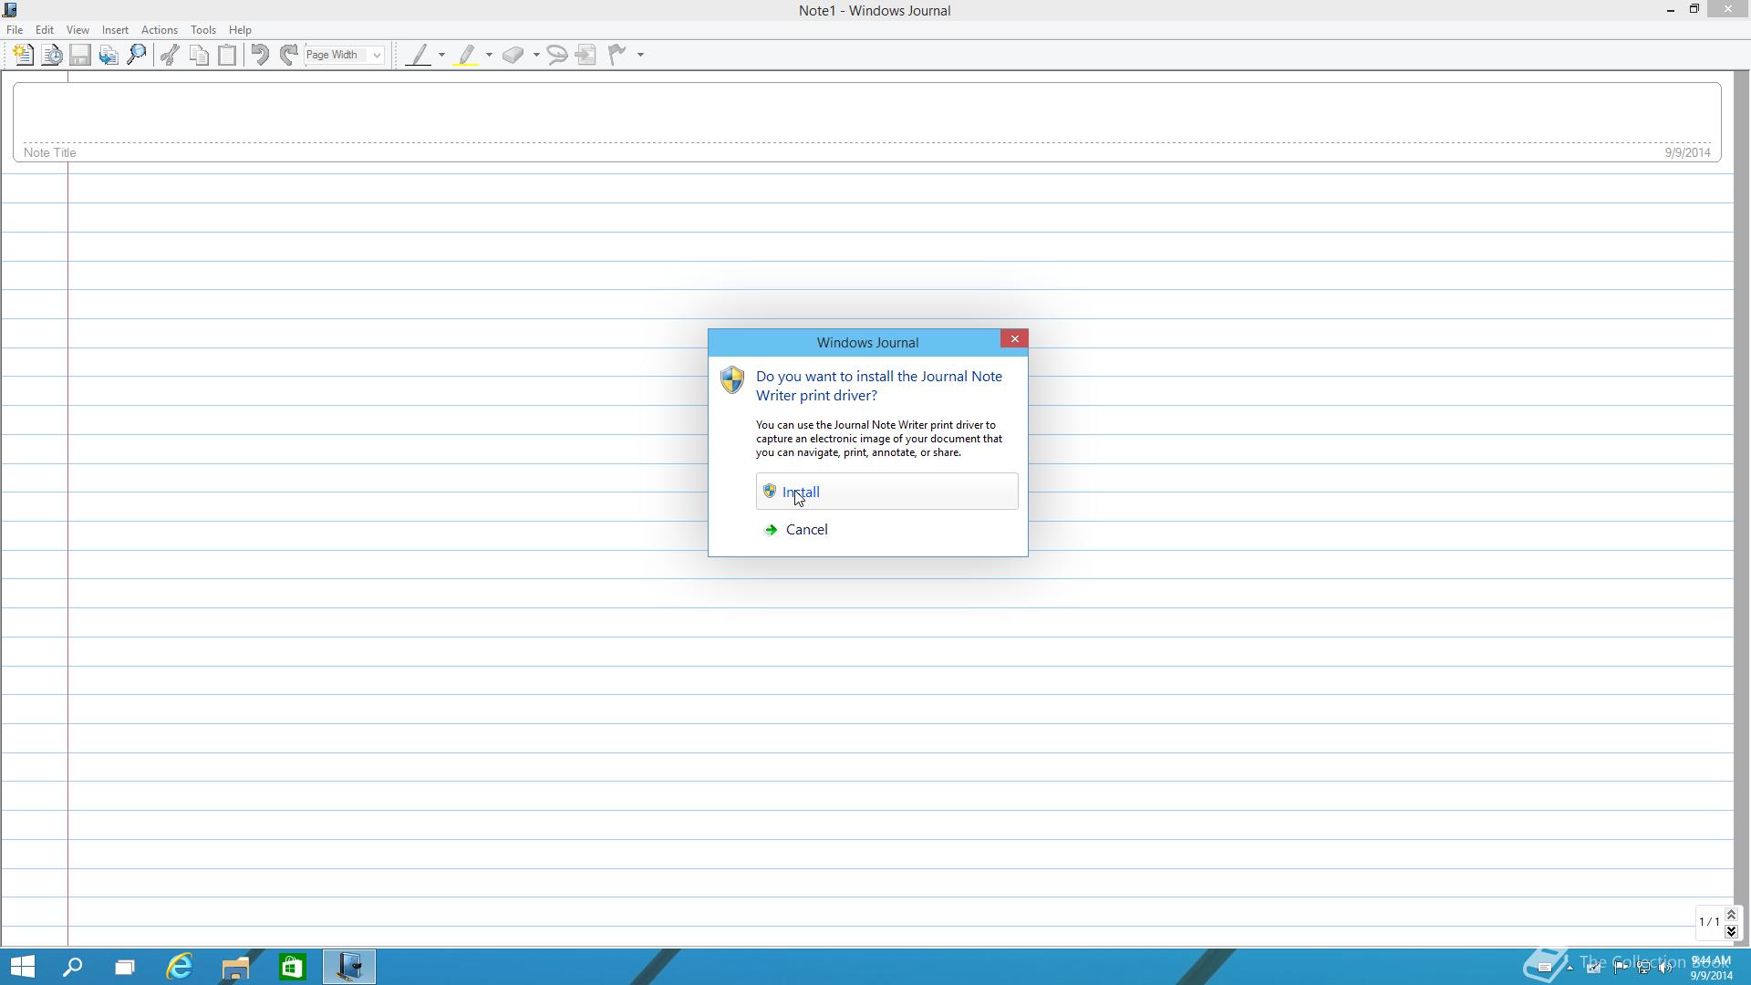This screenshot has height=985, width=1751.
Task: Open Flag options dropdown arrow
Action: pyautogui.click(x=640, y=55)
